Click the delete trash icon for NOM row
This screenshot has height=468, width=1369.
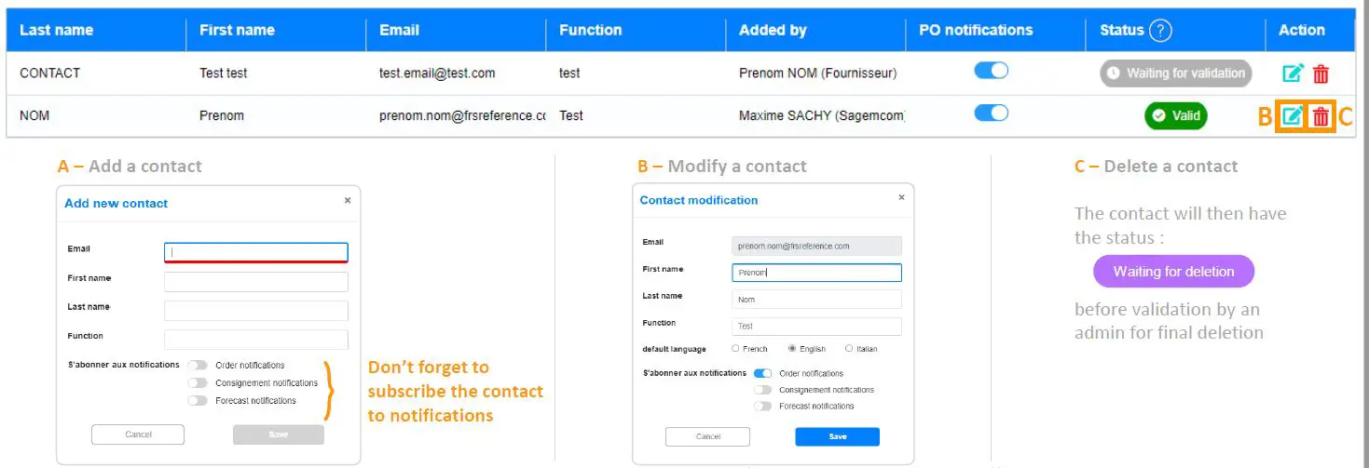1321,116
